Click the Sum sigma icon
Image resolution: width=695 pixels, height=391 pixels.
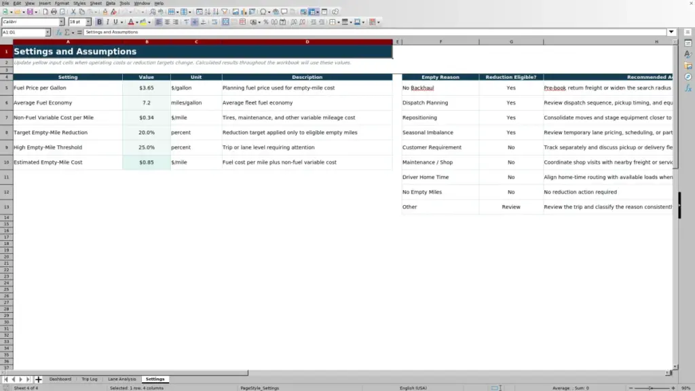pos(67,33)
